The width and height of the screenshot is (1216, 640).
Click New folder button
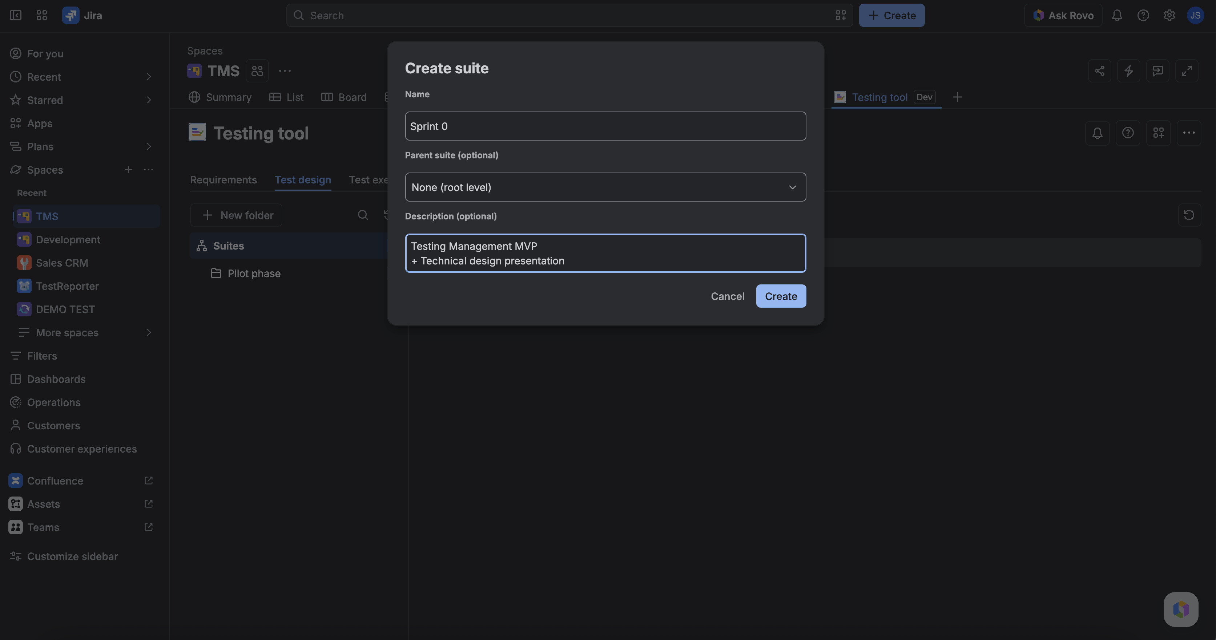click(x=236, y=215)
